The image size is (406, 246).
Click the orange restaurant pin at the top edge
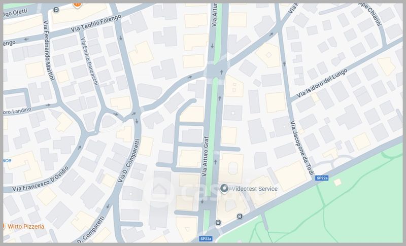tap(77, 5)
